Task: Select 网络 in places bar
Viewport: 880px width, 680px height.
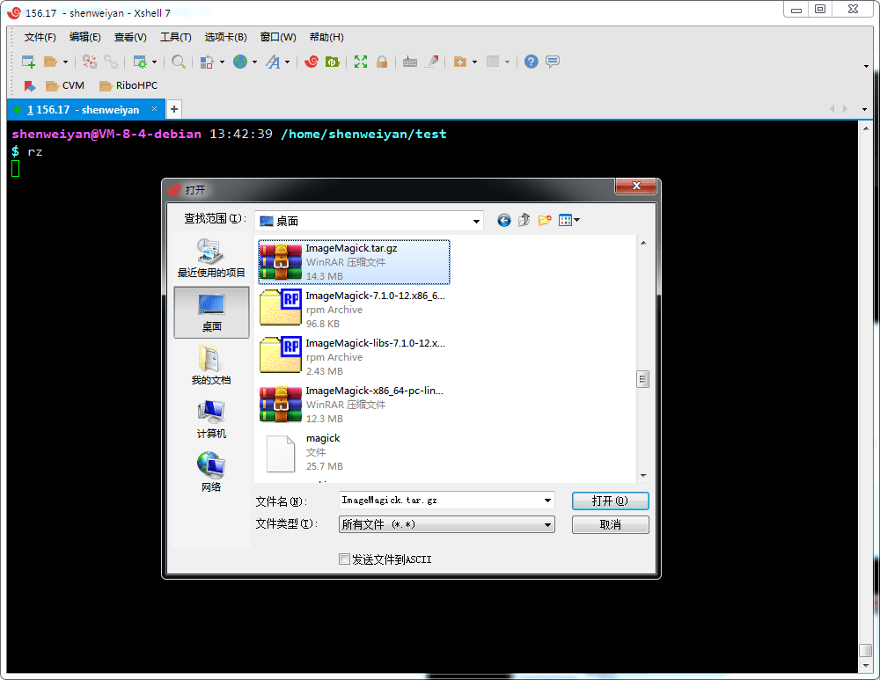Action: point(211,472)
